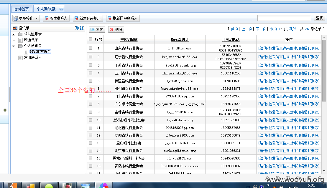The width and height of the screenshot is (327, 188).
Task: Click the 查找 search button
Action: [x=320, y=18]
